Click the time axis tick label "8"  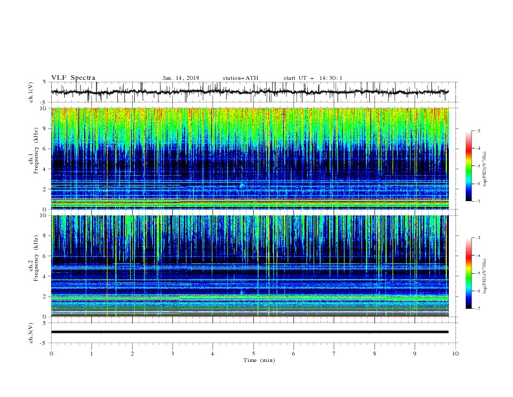pyautogui.click(x=374, y=354)
